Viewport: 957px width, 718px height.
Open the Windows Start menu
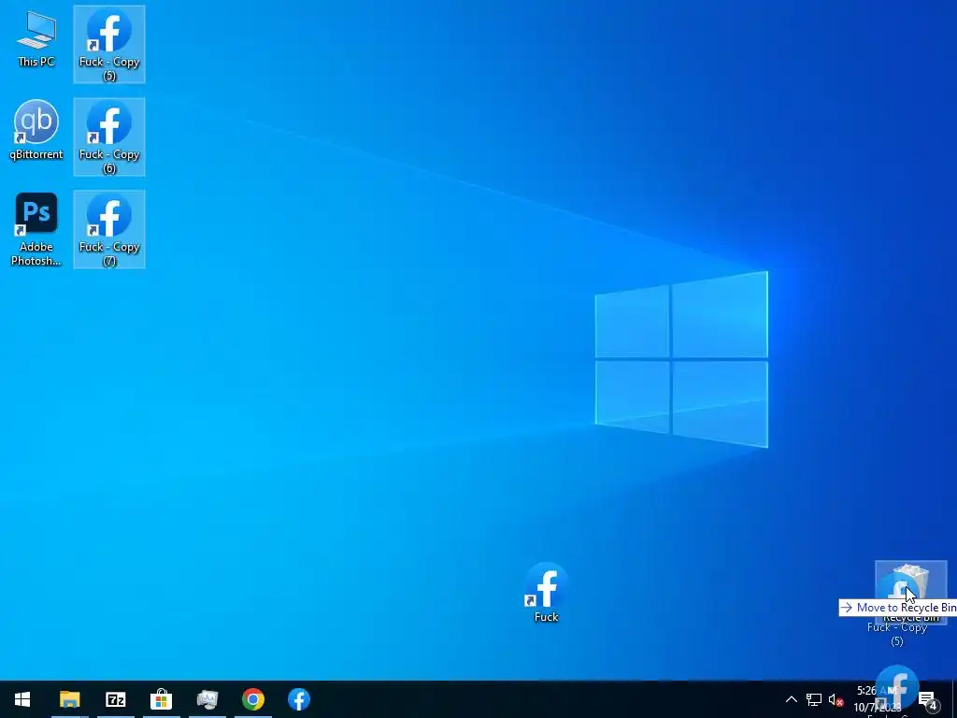tap(22, 699)
